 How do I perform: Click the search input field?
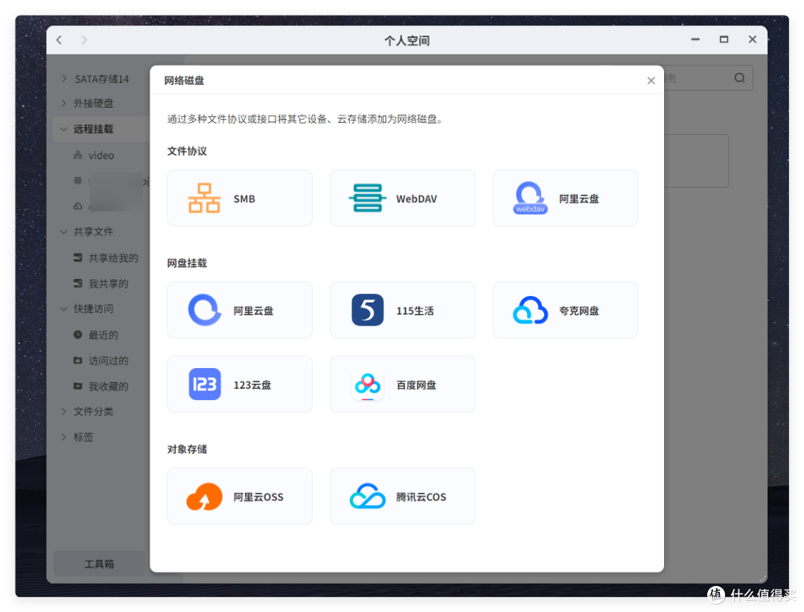click(x=708, y=78)
